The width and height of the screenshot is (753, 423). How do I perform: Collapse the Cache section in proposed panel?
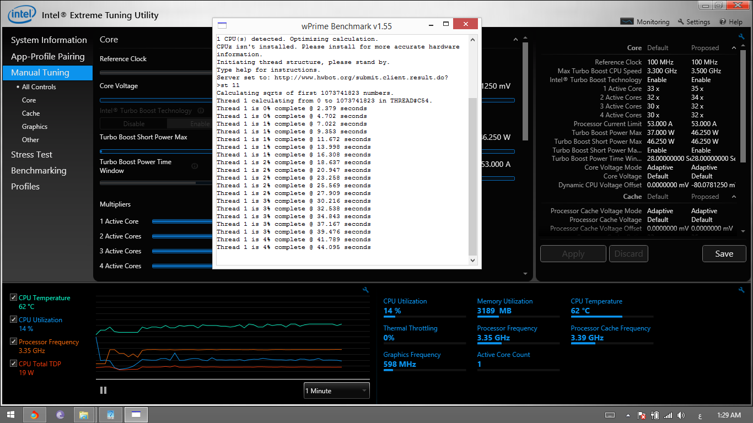[x=734, y=197]
